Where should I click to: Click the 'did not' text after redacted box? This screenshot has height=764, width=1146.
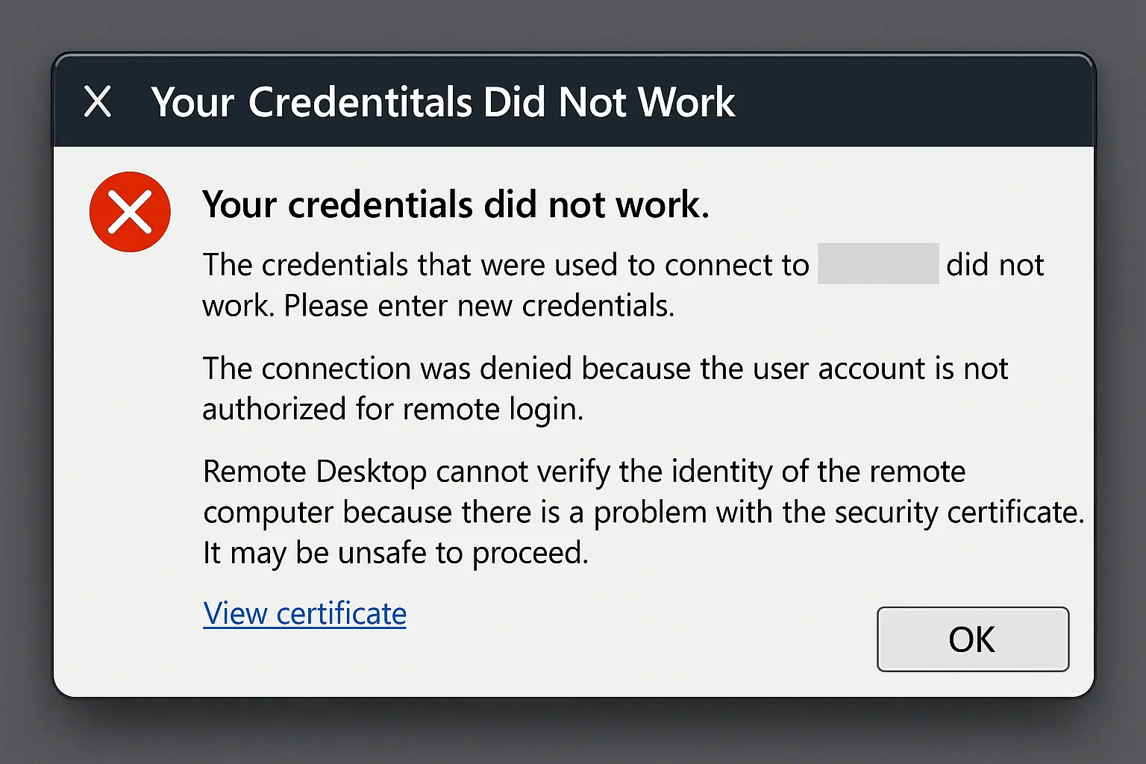click(x=995, y=265)
